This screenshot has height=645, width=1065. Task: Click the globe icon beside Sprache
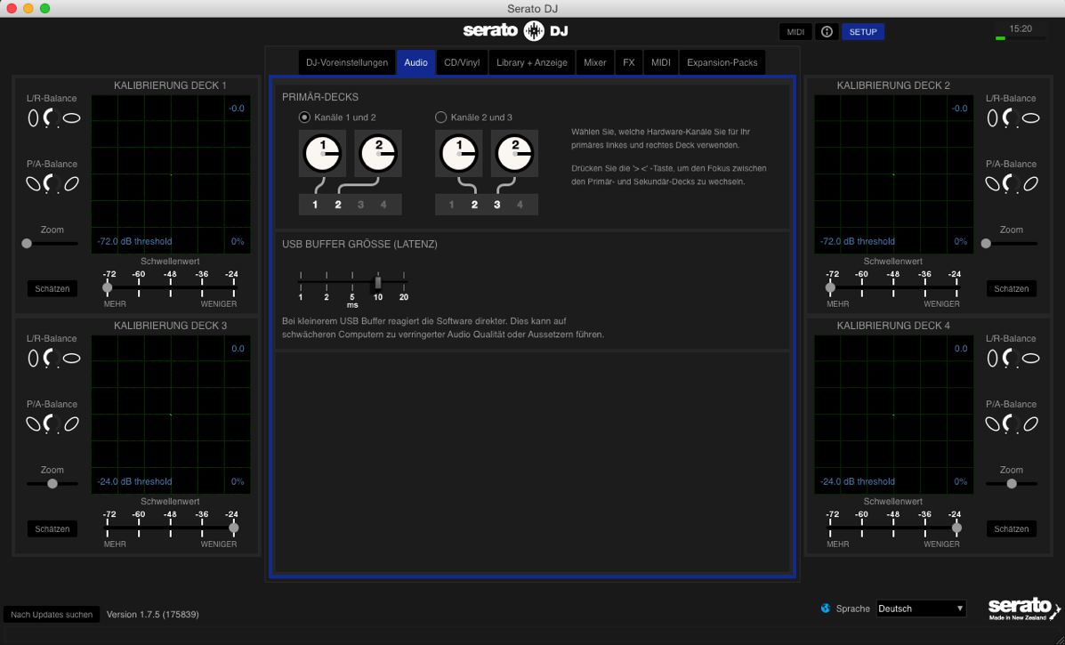826,609
